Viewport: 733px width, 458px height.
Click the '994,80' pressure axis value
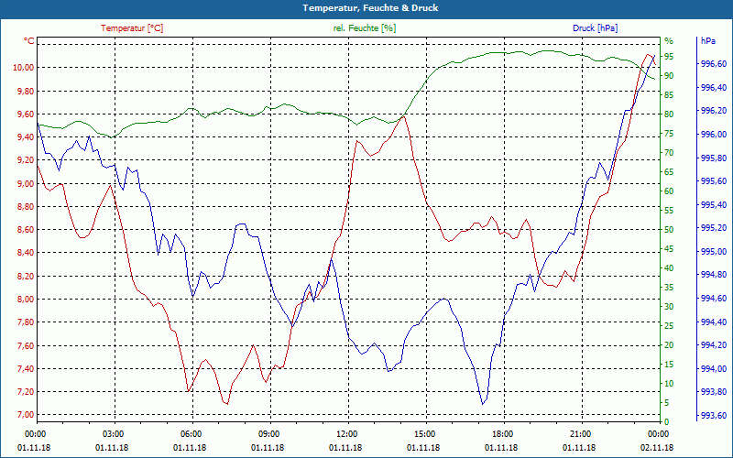(715, 275)
